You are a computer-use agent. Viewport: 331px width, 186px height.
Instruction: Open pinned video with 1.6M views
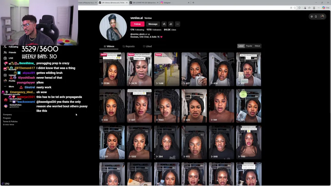[167, 69]
